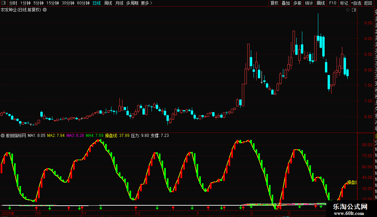The image size is (377, 217).
Task: Toggle the panel layout icon at top-left
Action: (x=4, y=3)
